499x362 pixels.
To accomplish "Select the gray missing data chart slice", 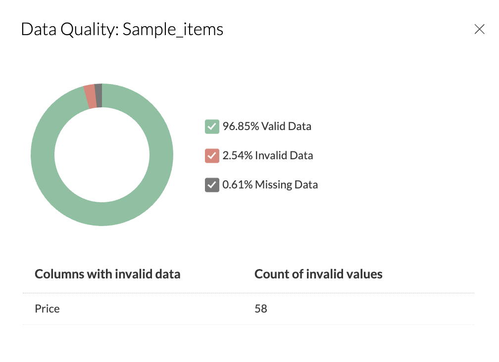I will 99,95.
